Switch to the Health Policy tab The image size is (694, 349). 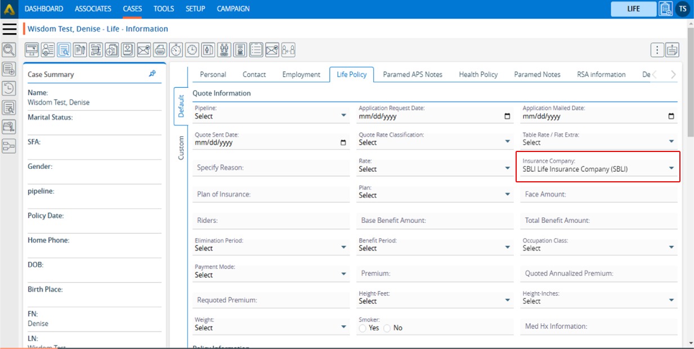(x=478, y=74)
